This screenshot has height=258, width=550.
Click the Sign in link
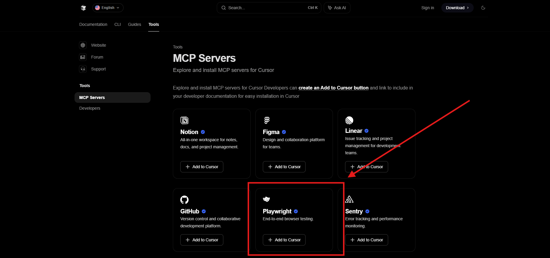(427, 8)
